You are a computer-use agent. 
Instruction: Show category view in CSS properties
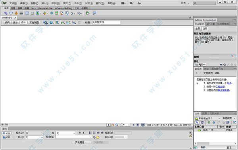[x=196, y=65]
